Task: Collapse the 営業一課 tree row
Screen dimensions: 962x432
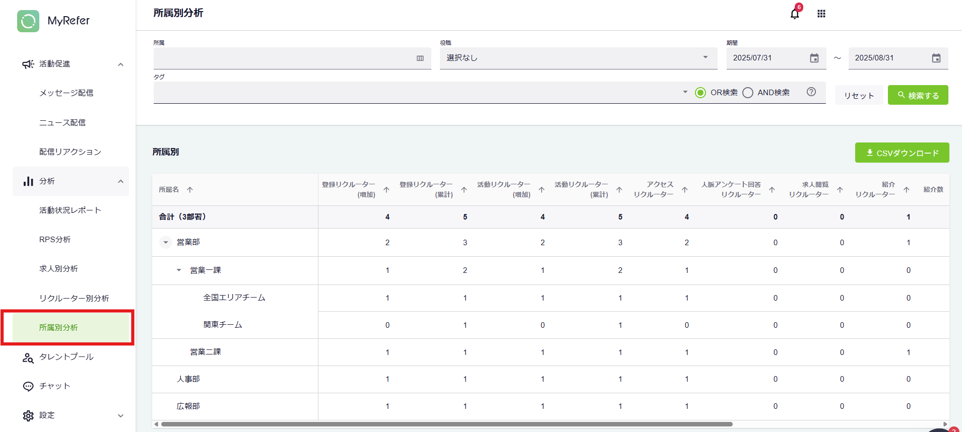Action: pos(179,270)
